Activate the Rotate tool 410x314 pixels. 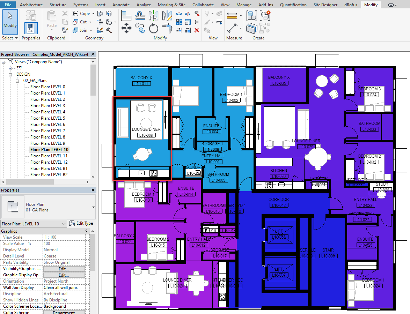[x=154, y=29]
